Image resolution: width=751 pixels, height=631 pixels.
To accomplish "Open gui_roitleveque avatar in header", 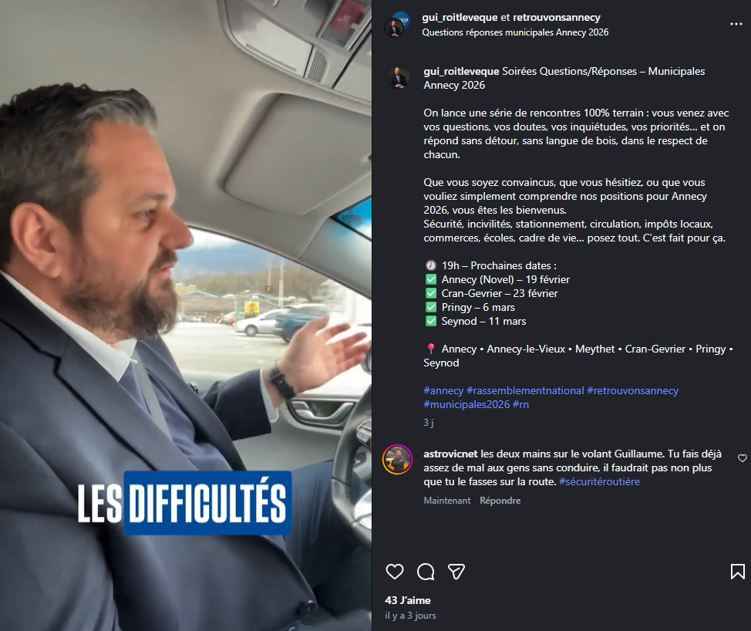I will [x=396, y=25].
